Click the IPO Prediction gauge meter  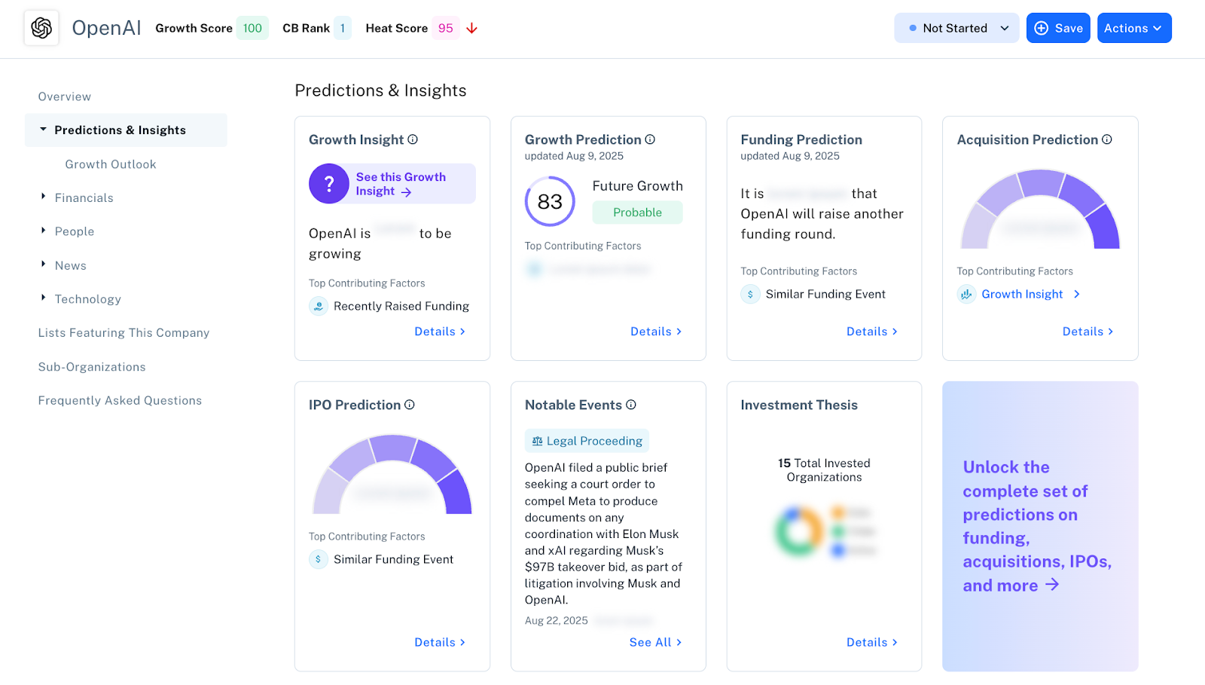[392, 475]
